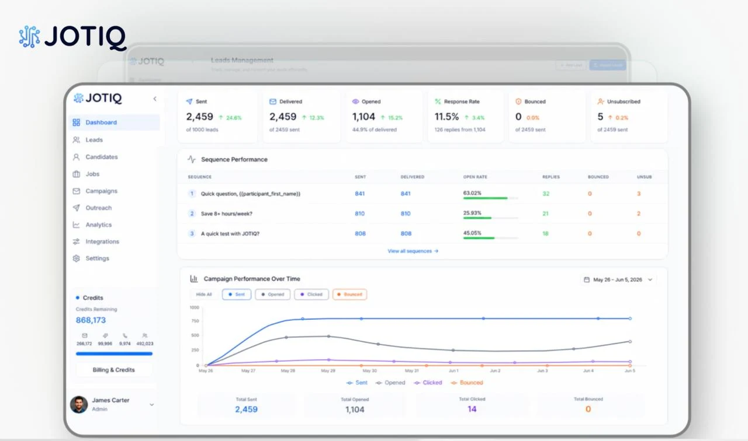Click Leads Management heading in background window
Screen dimensions: 748x441
pos(242,60)
